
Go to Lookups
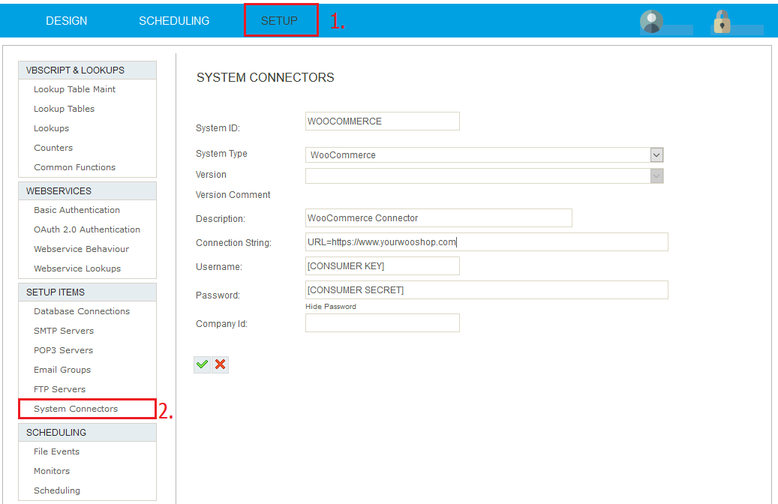52,128
